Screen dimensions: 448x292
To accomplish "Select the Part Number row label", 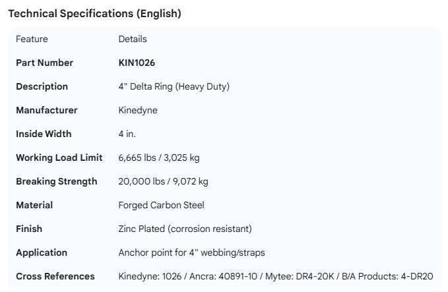I will coord(44,63).
